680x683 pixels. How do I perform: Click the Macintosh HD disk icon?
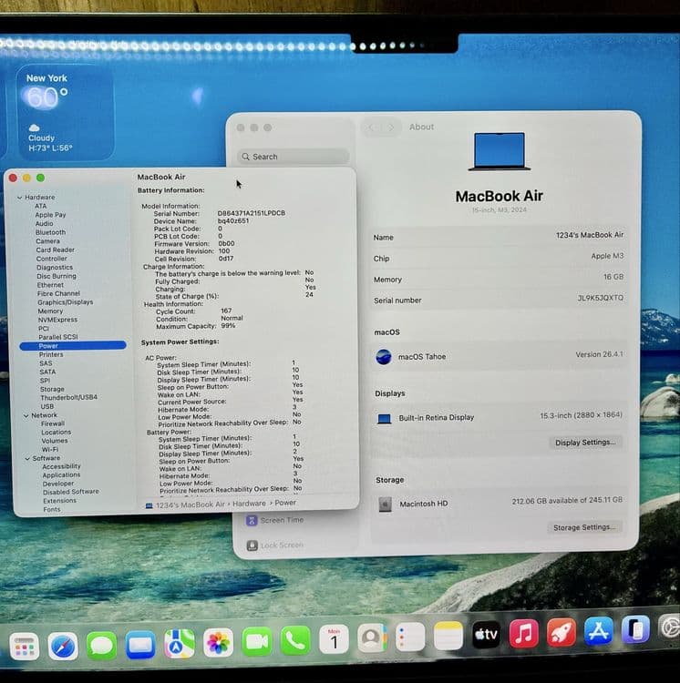[385, 505]
